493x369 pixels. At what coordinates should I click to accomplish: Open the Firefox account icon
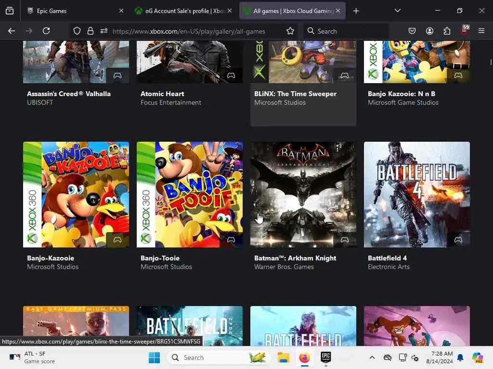coord(429,31)
